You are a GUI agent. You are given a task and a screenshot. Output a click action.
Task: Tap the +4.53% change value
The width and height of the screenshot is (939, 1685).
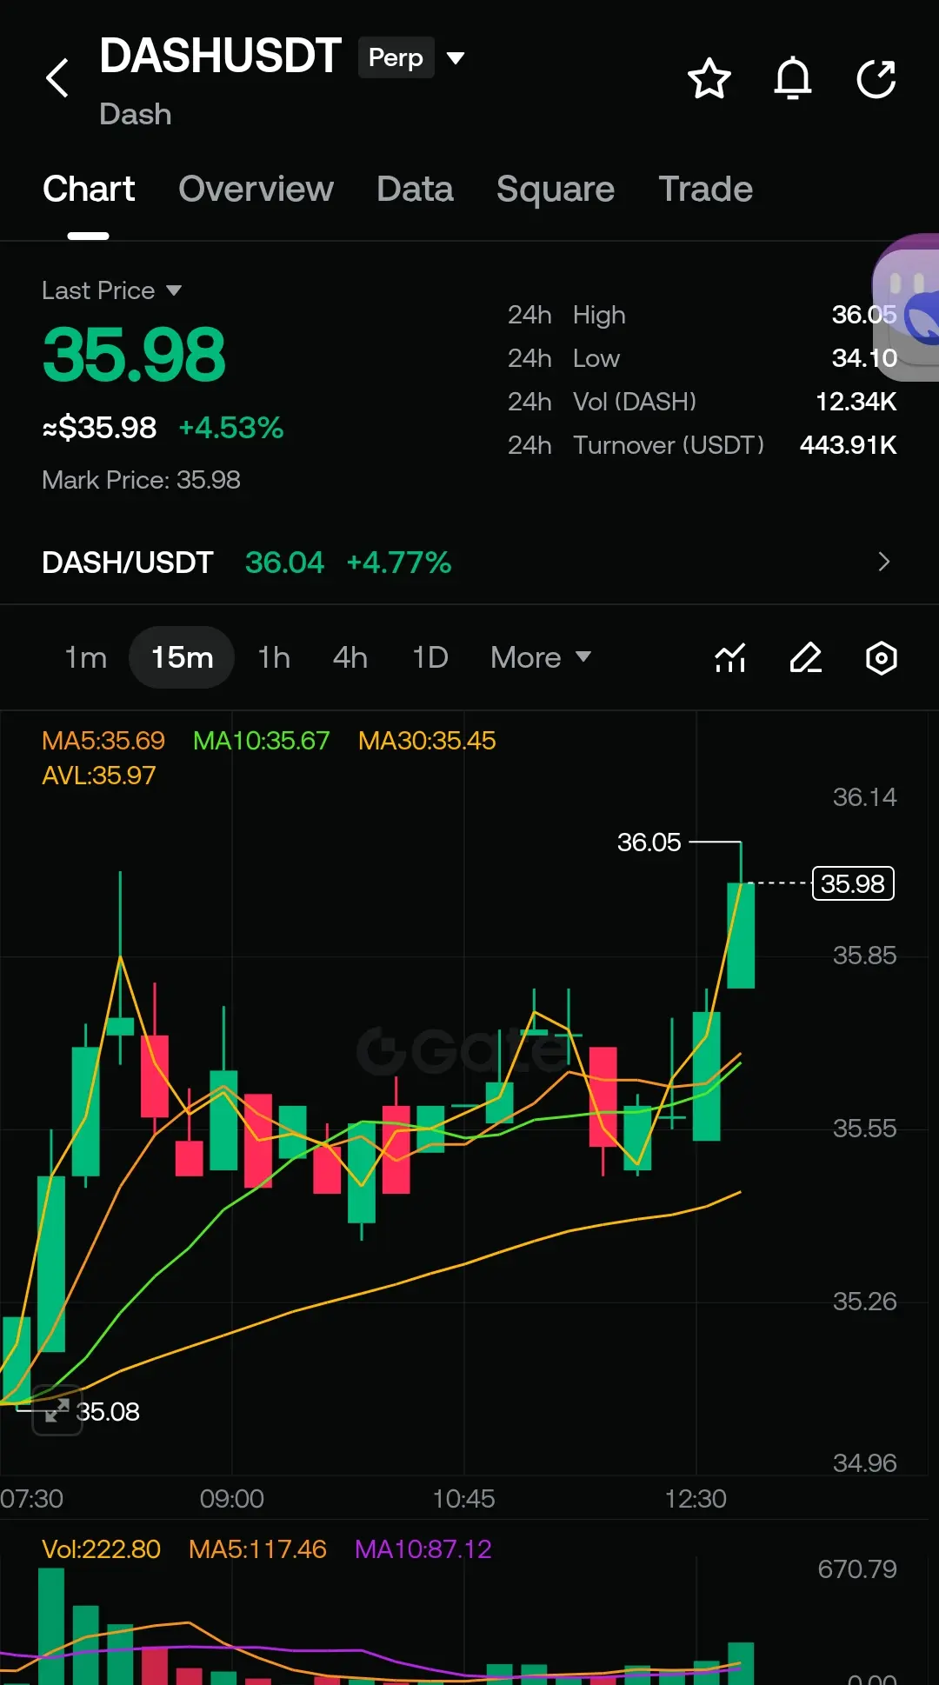[x=231, y=428]
